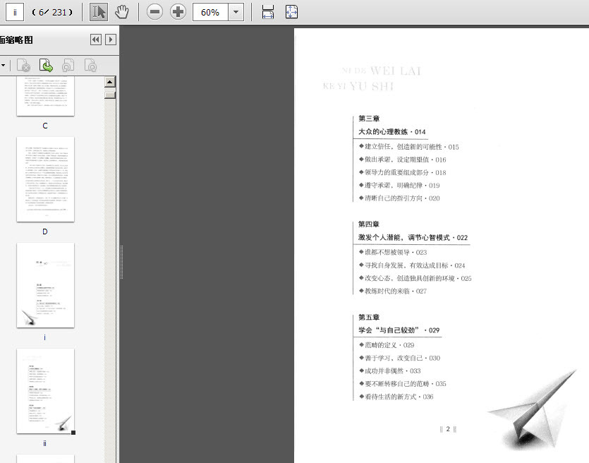Click the chapter heading 第三章
589x463 pixels.
click(x=369, y=119)
